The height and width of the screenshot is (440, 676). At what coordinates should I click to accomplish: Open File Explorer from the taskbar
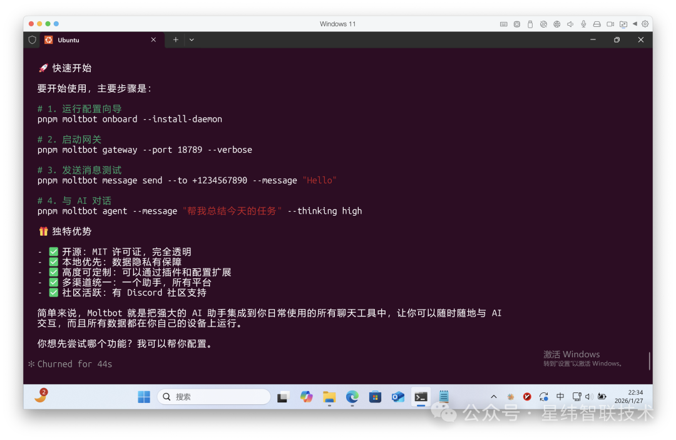329,397
